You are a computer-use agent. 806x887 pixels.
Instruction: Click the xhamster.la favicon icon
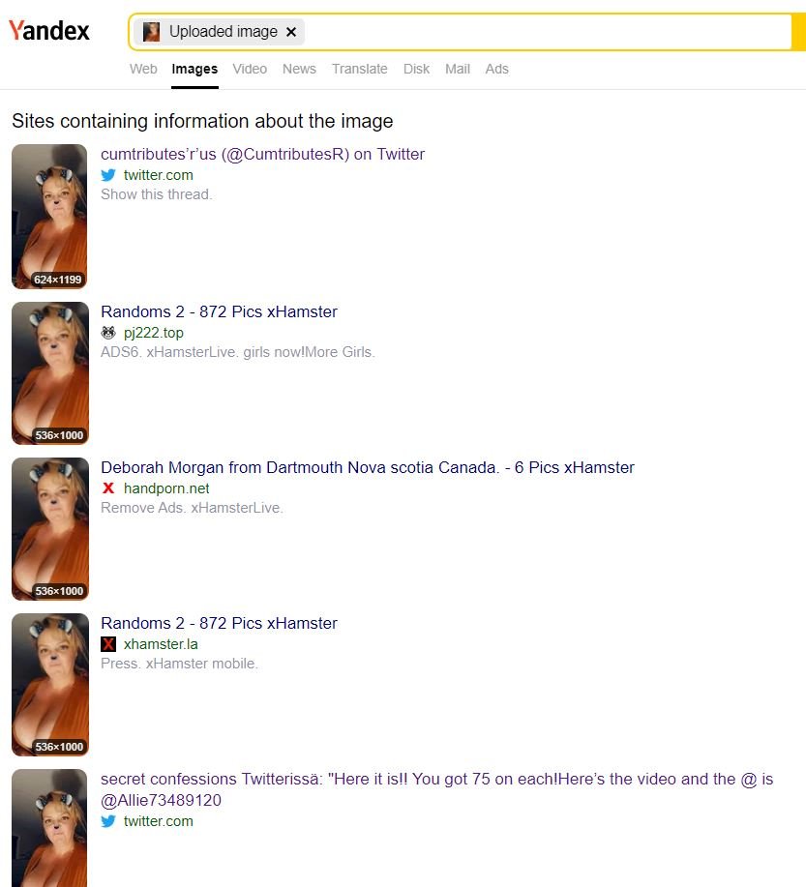point(108,644)
